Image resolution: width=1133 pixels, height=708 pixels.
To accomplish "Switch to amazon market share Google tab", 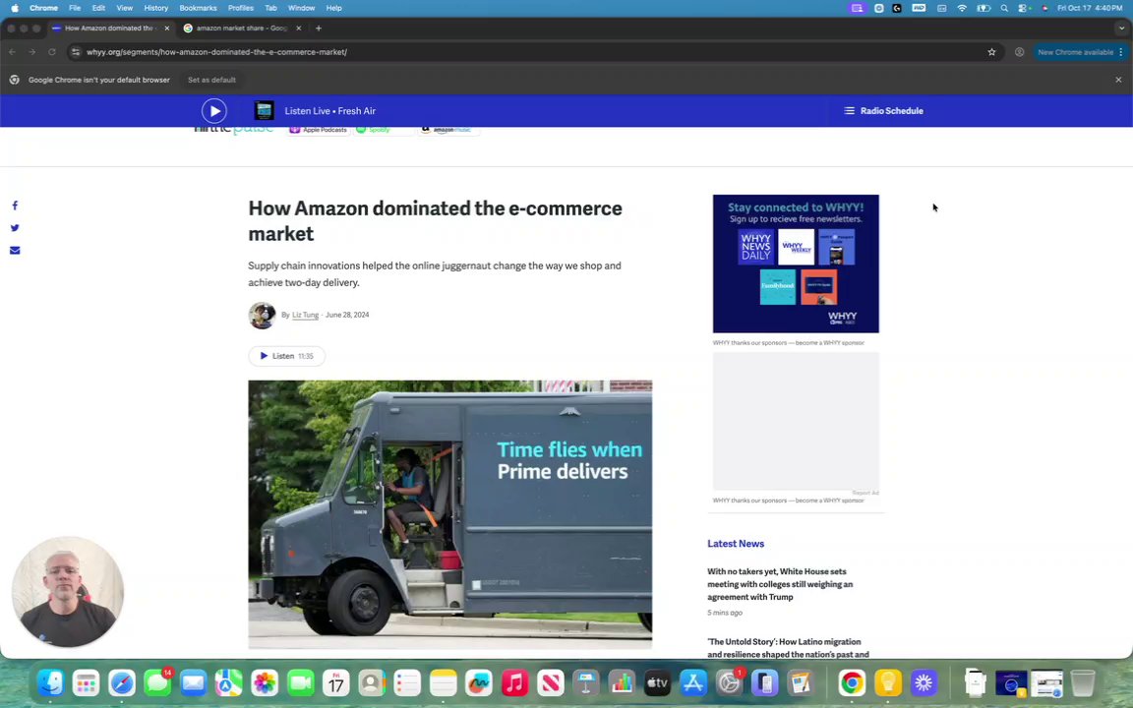I will tap(241, 29).
